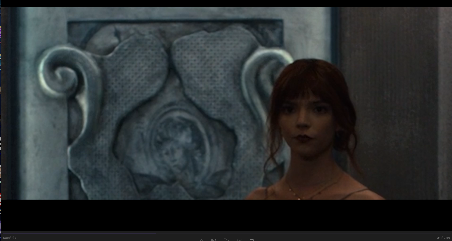Click the eject/open media triangle icon
Screen dimensions: 452x241
coord(202,240)
